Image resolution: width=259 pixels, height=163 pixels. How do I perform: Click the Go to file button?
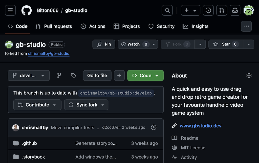[97, 75]
